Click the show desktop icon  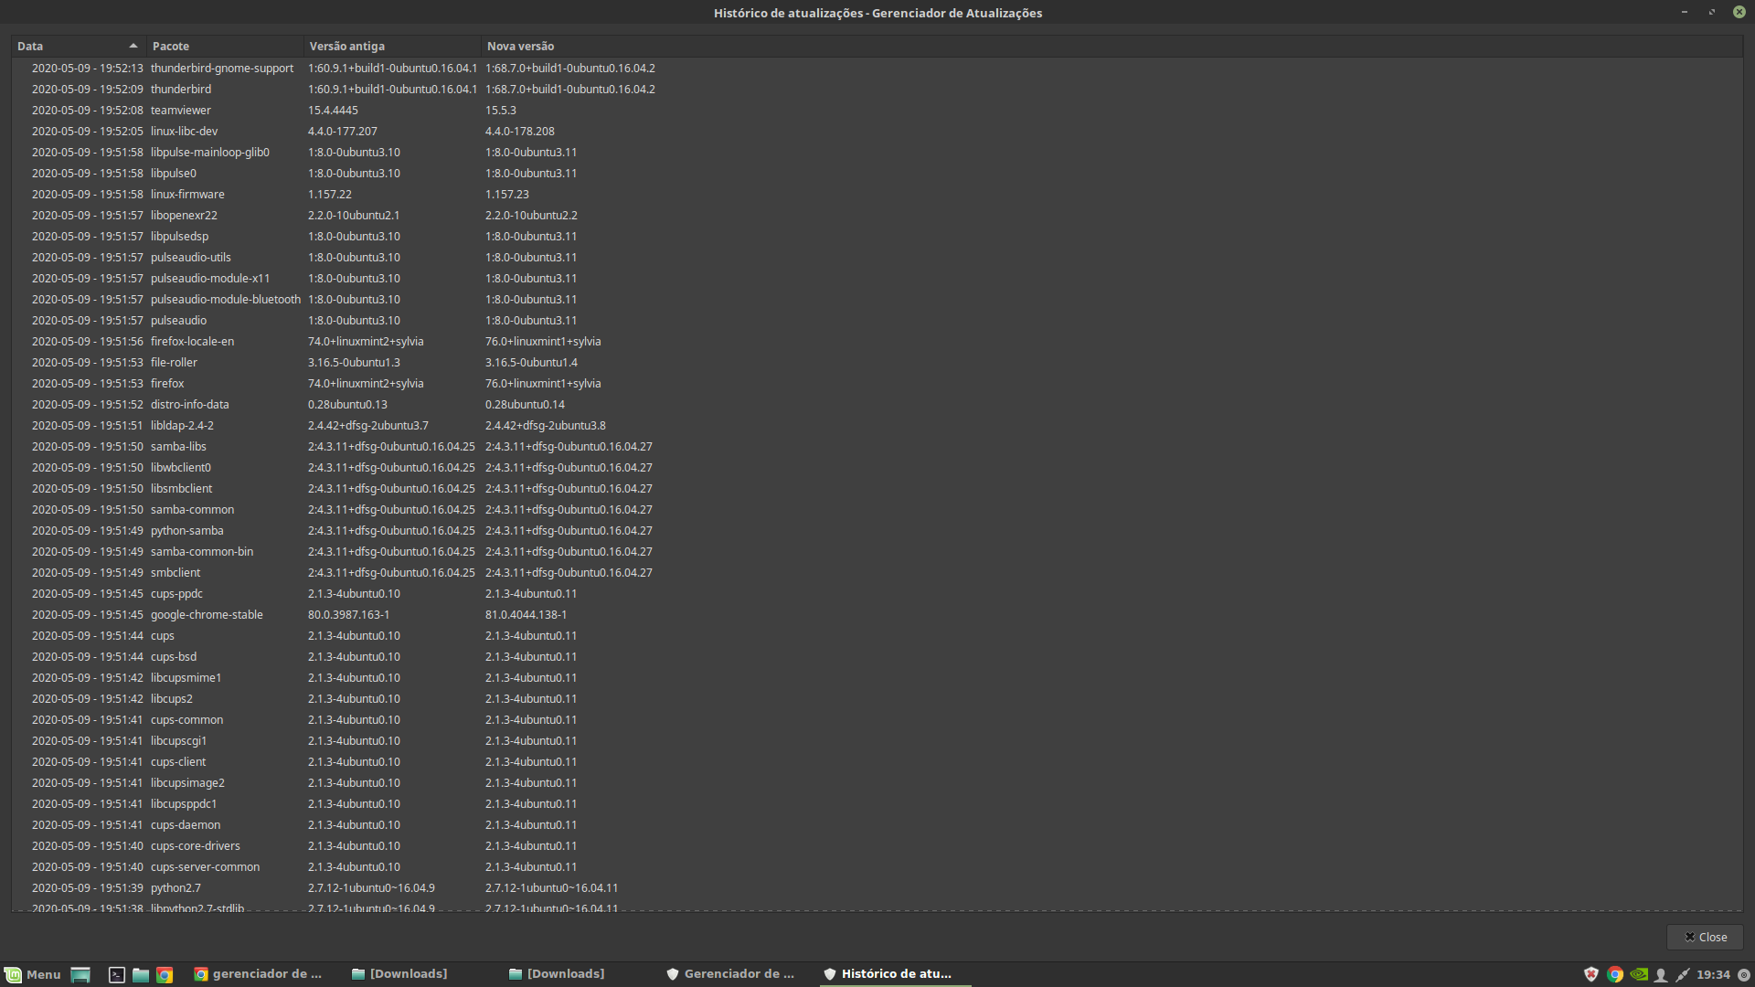pos(80,974)
